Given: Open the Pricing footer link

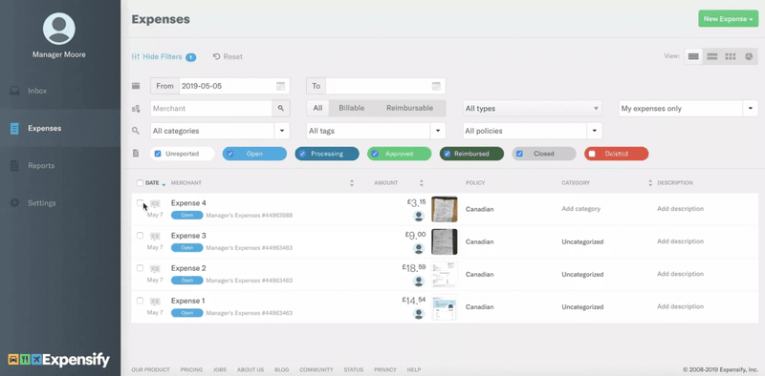Looking at the screenshot, I should tap(191, 369).
